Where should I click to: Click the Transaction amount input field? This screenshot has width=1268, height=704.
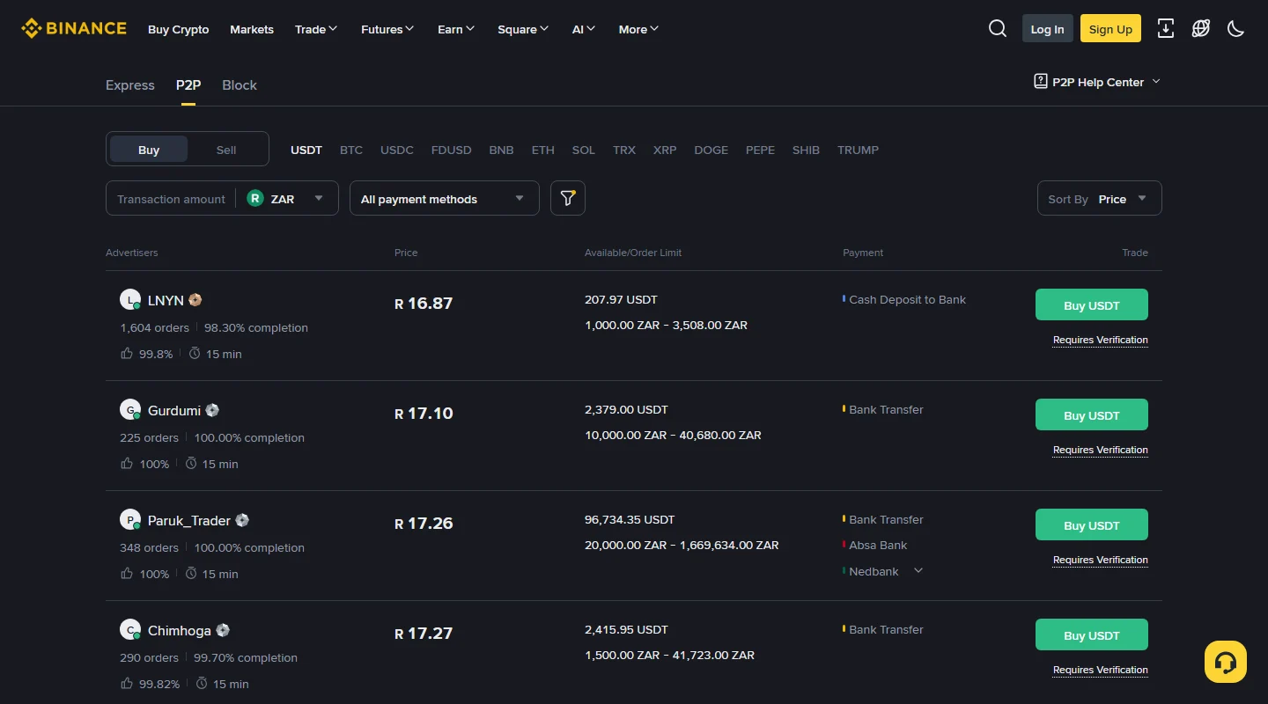click(171, 199)
